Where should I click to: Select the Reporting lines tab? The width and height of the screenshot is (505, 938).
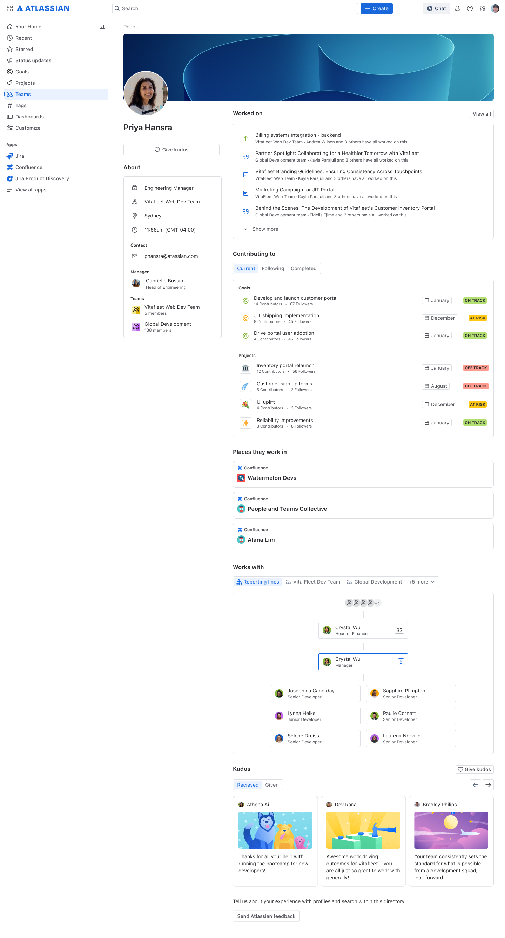coord(258,582)
